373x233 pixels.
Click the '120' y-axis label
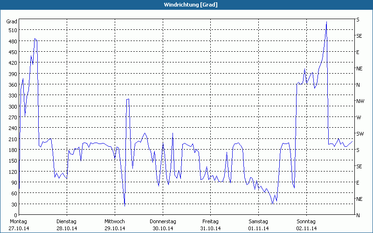click(13, 172)
